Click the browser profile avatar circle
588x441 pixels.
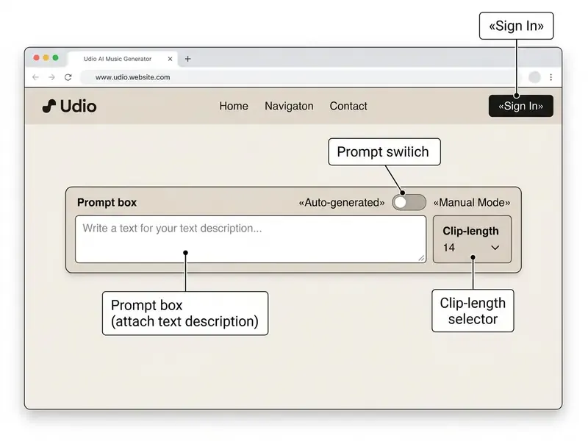tap(535, 77)
